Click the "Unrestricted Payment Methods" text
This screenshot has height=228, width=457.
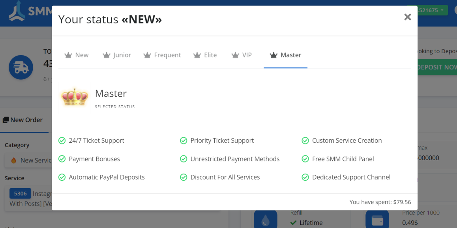point(235,159)
